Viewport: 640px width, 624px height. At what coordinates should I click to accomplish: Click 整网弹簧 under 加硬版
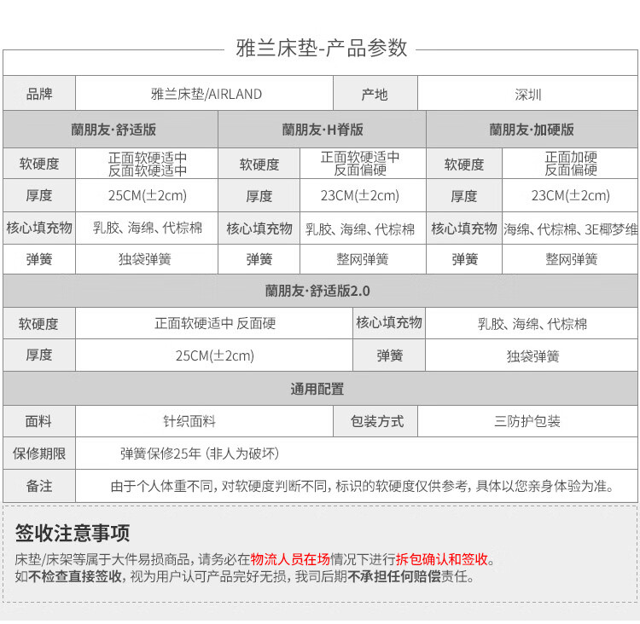(x=571, y=259)
